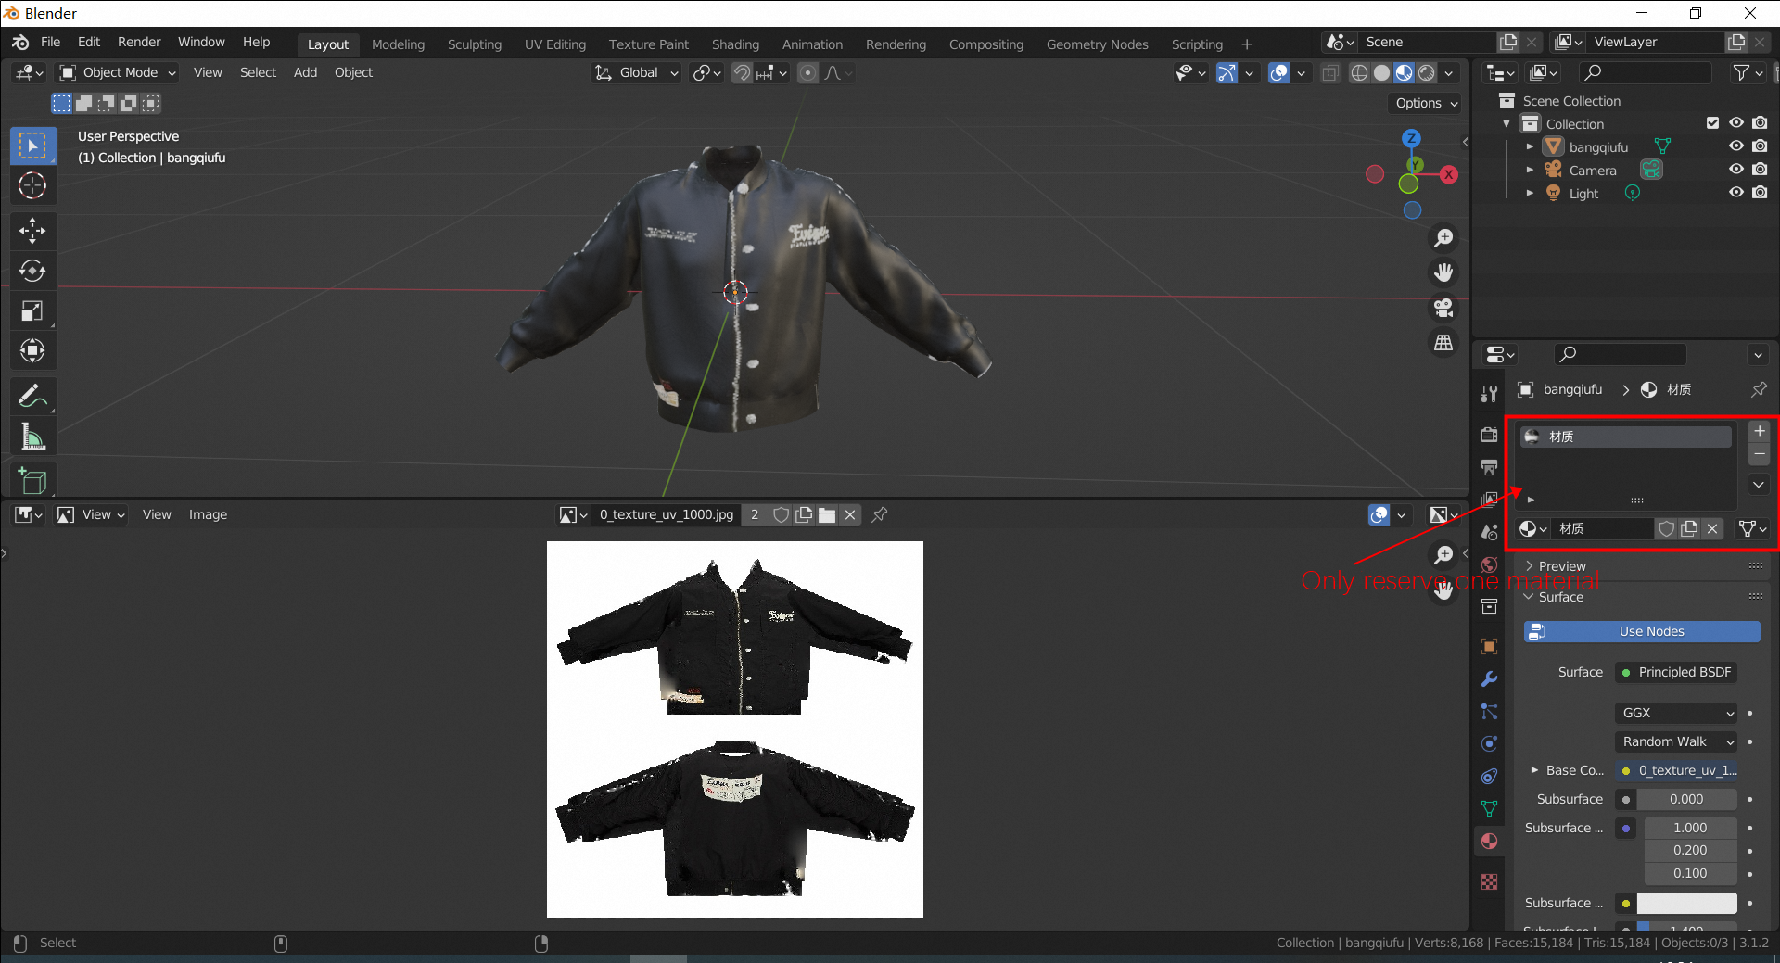
Task: Open the Modifier properties wrench tab
Action: point(1489,678)
